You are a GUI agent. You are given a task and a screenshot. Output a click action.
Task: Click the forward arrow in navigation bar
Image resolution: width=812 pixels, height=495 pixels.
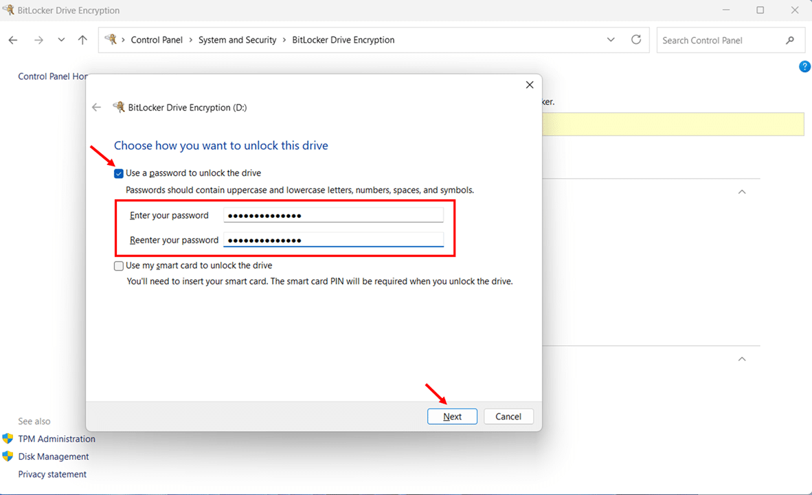point(38,40)
